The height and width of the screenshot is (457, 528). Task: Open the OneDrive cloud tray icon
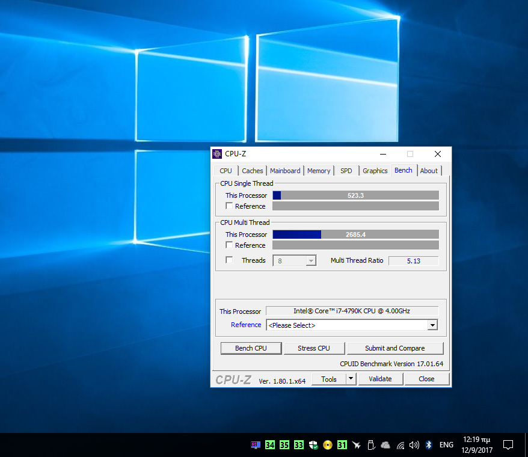tap(385, 445)
